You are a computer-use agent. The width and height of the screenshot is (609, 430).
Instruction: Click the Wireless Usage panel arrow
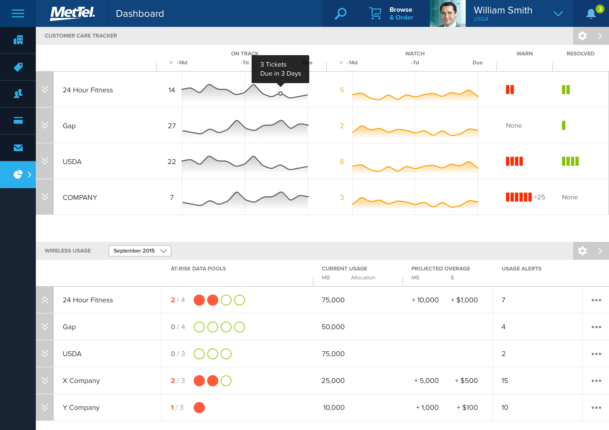(x=600, y=251)
